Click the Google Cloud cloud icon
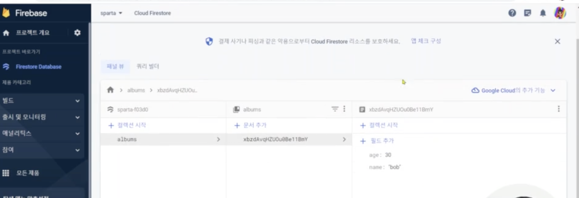Viewport: 579px width, 198px height. point(475,90)
